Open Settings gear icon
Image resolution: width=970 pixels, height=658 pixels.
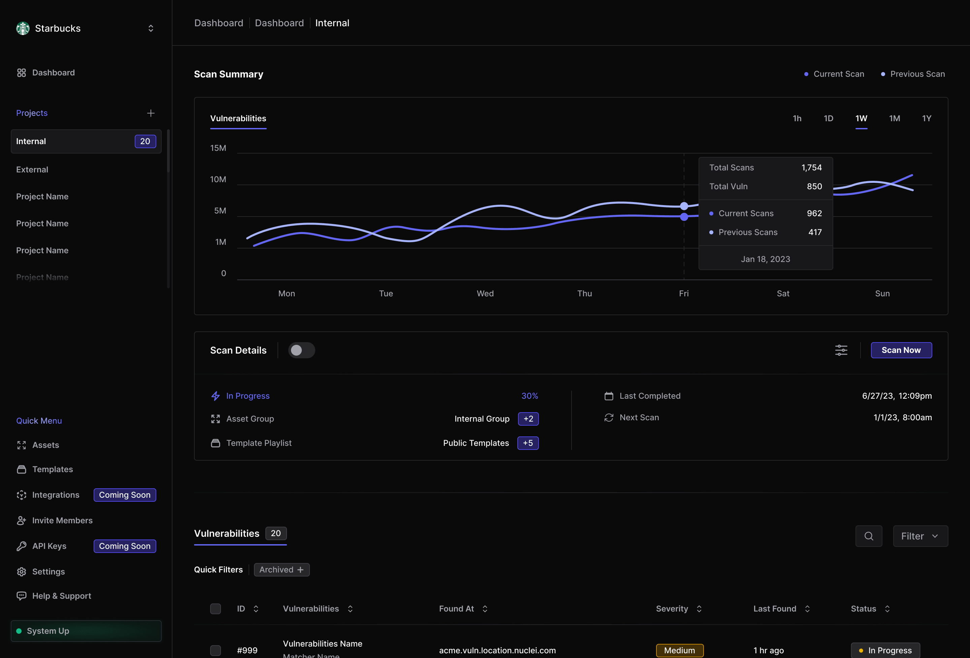[x=21, y=572]
